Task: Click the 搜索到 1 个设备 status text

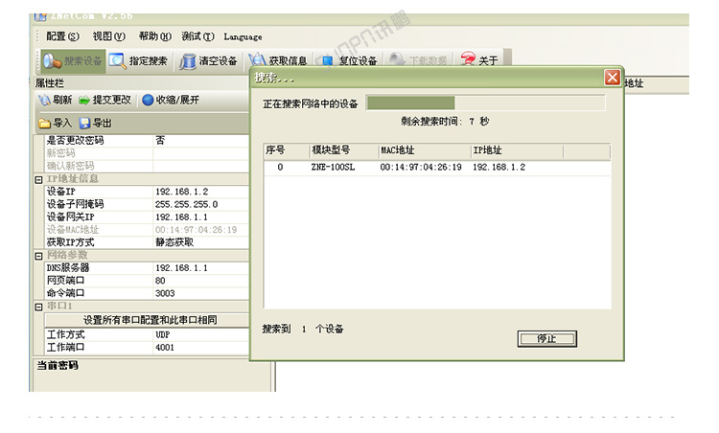Action: [x=303, y=329]
